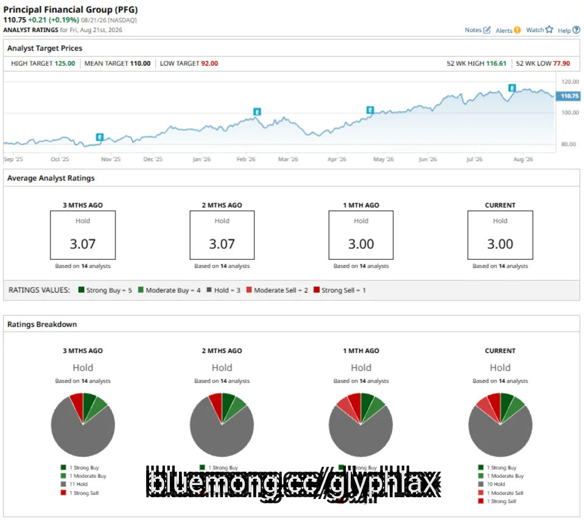
Task: Select the earnings E marker near Nov '25
Action: (99, 137)
